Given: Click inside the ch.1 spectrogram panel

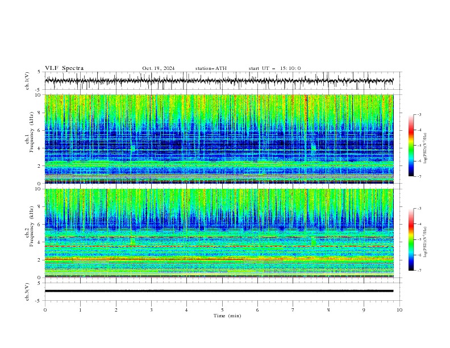Looking at the screenshot, I should coord(219,139).
